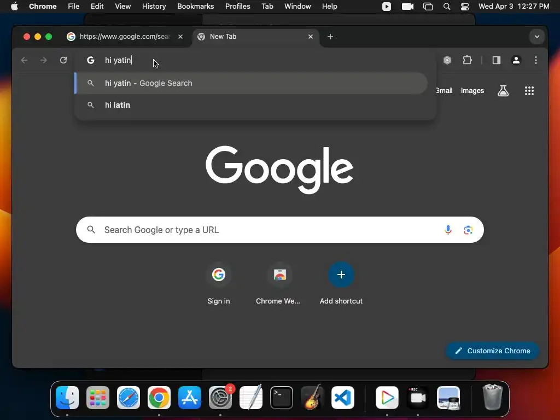Viewport: 560px width, 420px height.
Task: Launch Safari from the Dock
Action: tap(129, 398)
